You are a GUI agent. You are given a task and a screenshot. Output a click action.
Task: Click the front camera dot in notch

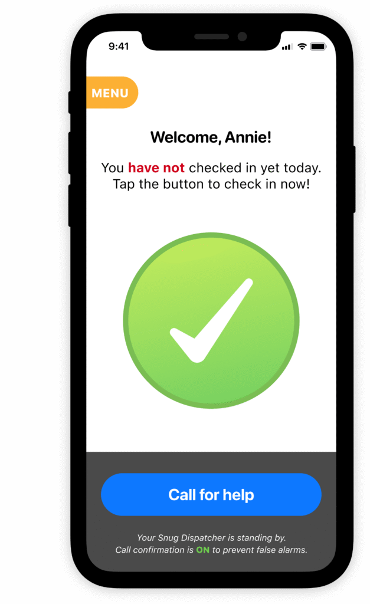pos(242,37)
